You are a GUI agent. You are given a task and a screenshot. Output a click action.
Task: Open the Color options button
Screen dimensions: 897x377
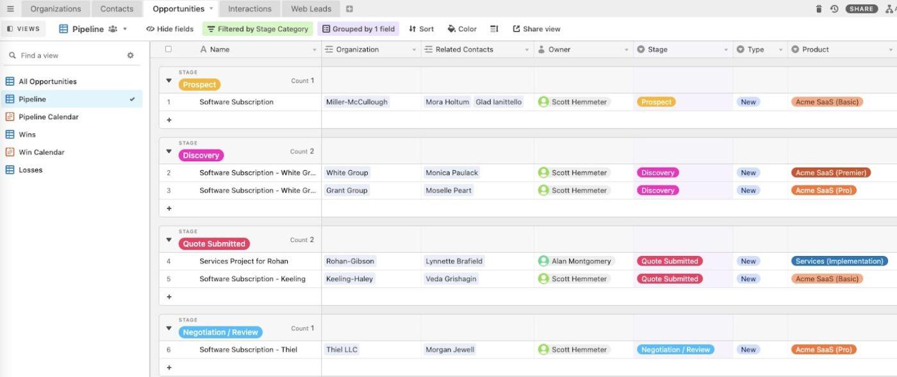pyautogui.click(x=462, y=29)
